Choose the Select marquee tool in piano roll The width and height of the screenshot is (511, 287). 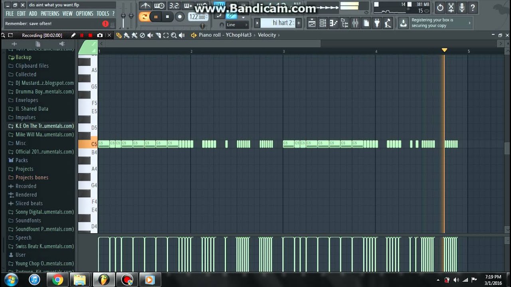[x=166, y=35]
